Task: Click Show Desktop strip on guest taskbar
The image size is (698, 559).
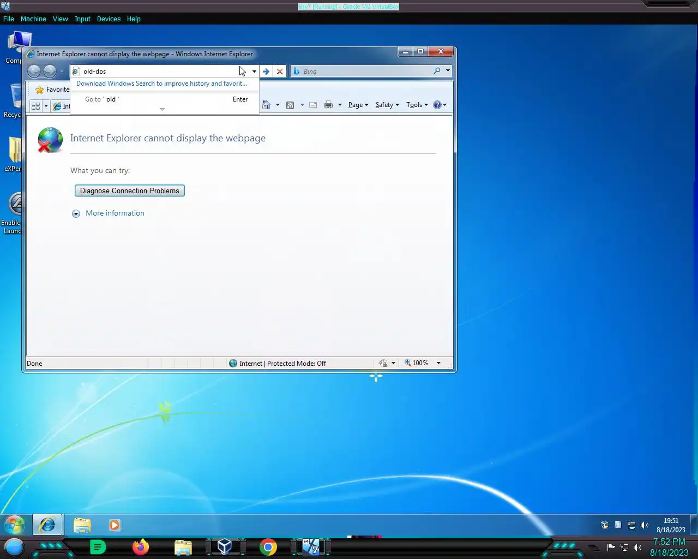Action: click(x=694, y=525)
